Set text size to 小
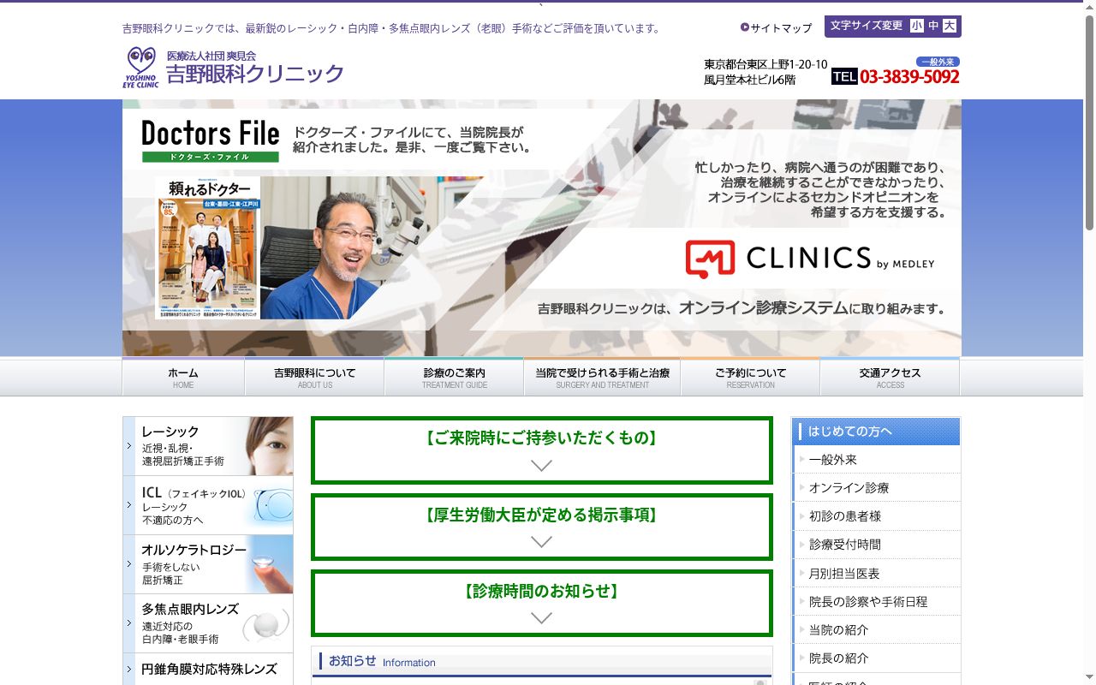 coord(917,26)
